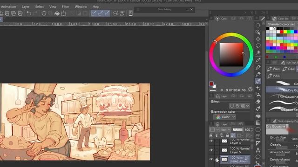Pick the yellow swatch in Standard color set
The image size is (298, 167).
click(285, 32)
